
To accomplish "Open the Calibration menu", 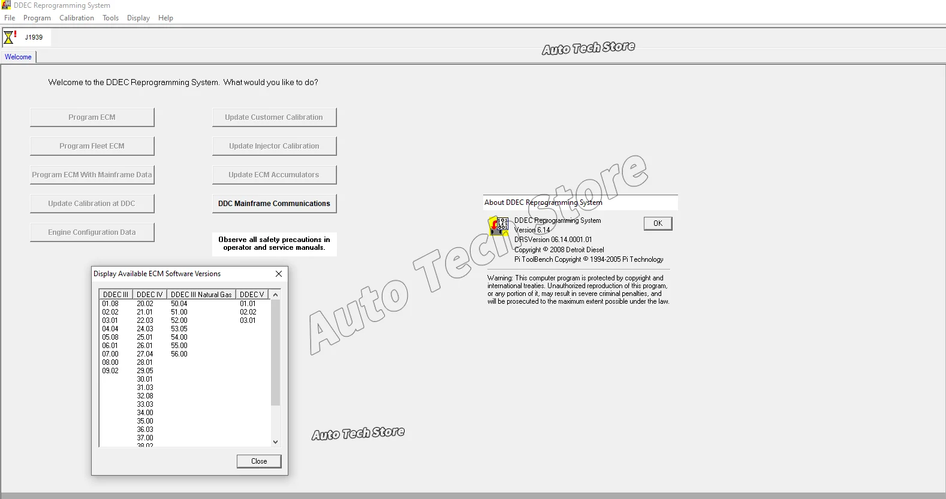I will [x=77, y=18].
